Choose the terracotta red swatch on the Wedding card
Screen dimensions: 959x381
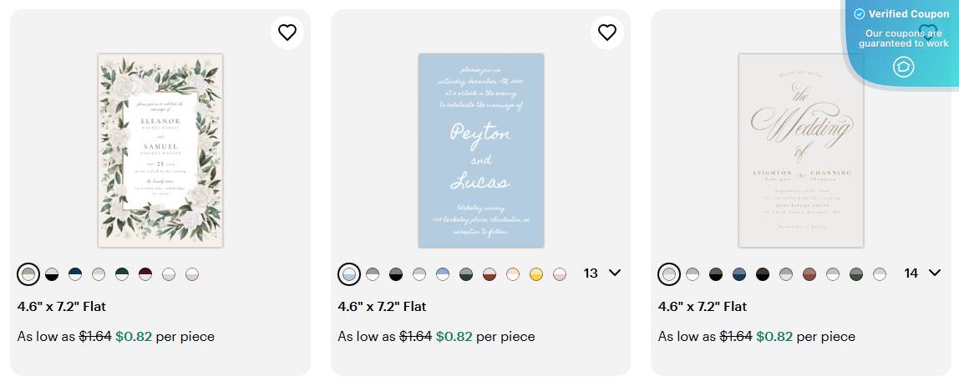(x=809, y=273)
